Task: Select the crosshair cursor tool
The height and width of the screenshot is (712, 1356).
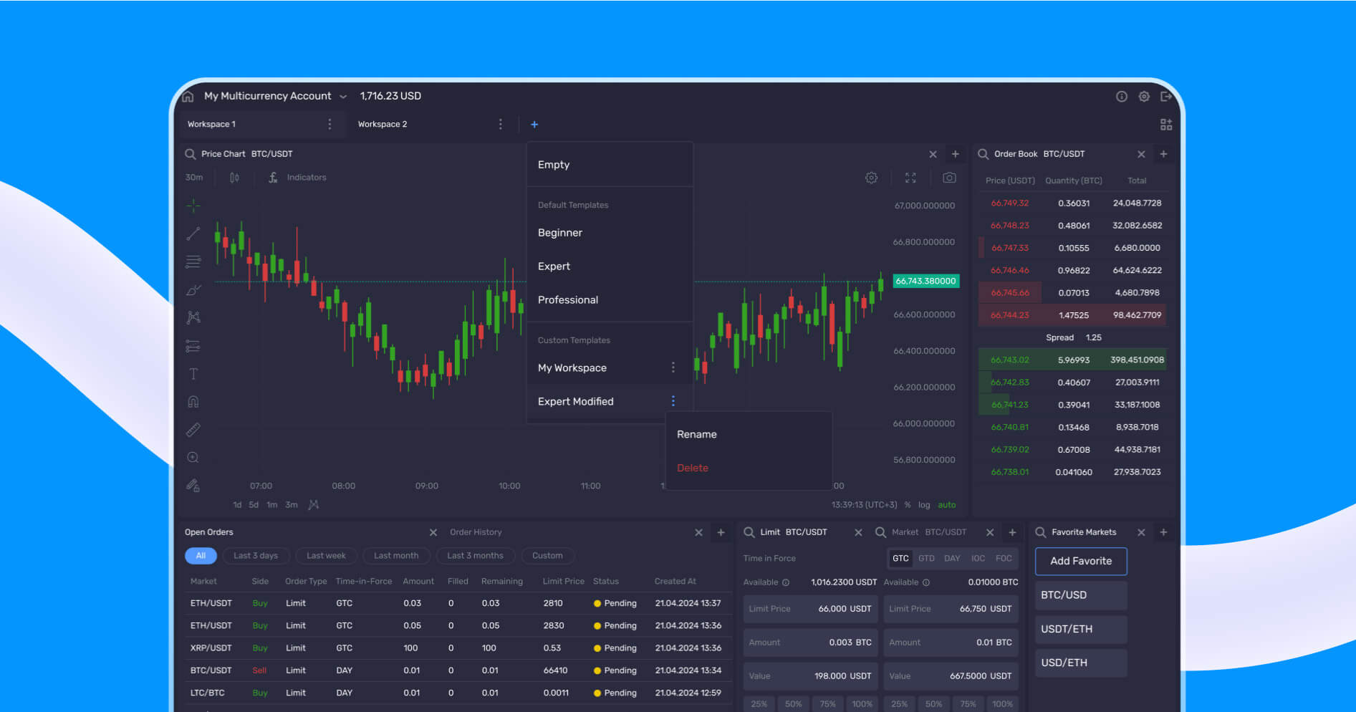Action: [x=193, y=206]
